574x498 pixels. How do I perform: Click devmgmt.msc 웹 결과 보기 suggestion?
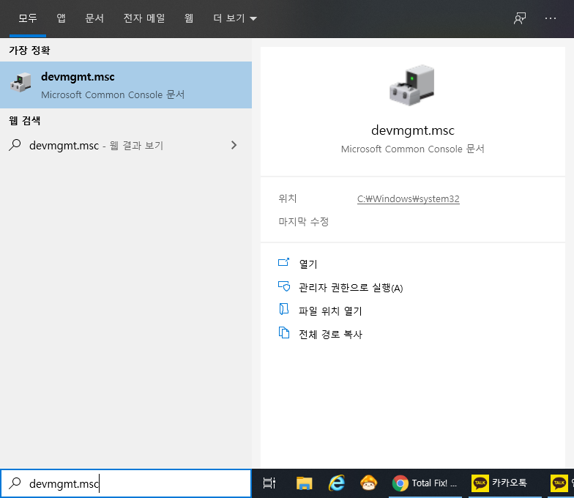(97, 145)
